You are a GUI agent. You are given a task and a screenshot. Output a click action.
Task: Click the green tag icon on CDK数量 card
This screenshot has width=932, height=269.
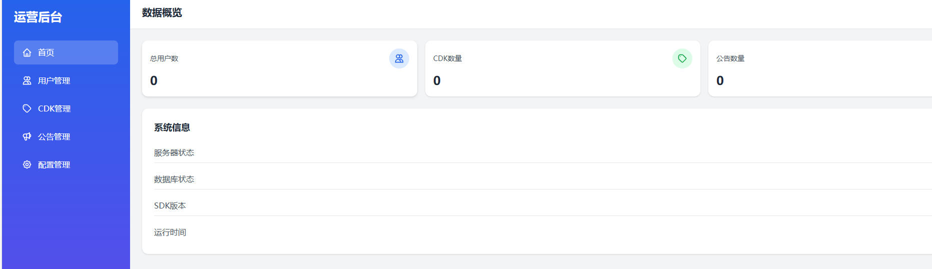pos(682,58)
